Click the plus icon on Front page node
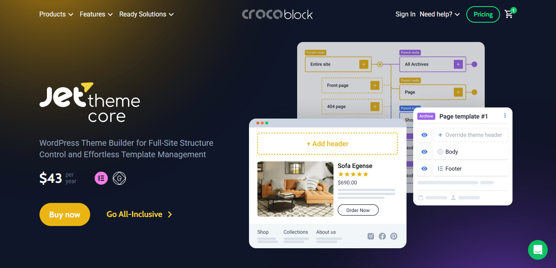Viewport: 556px width, 268px height. 375,85
